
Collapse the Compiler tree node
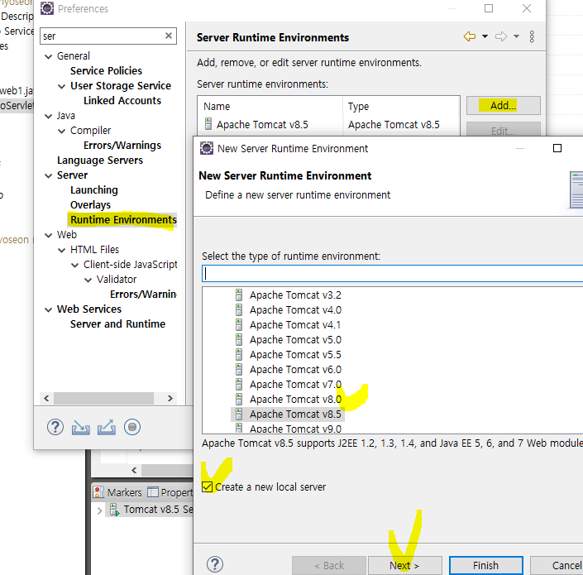click(x=62, y=131)
